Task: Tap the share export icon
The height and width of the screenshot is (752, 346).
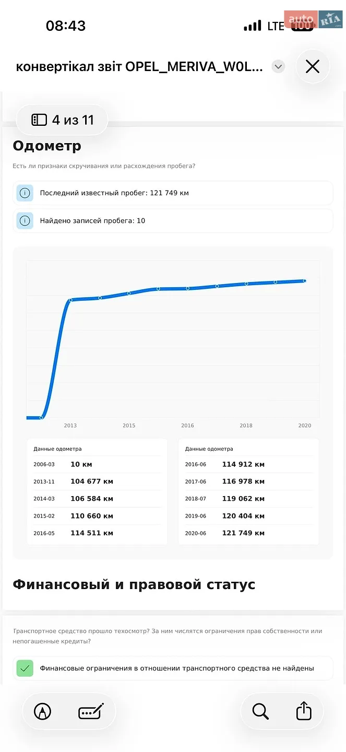Action: [x=304, y=711]
